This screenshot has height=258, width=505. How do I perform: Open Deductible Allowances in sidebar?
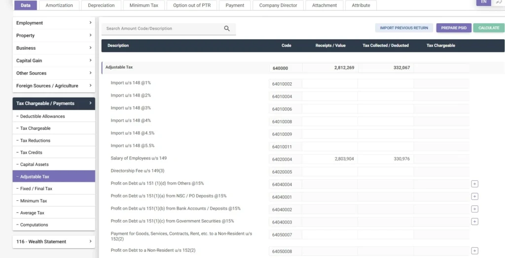54,116
